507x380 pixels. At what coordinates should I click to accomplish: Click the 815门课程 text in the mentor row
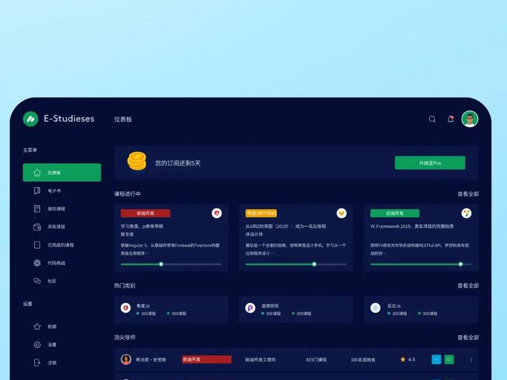coord(316,360)
